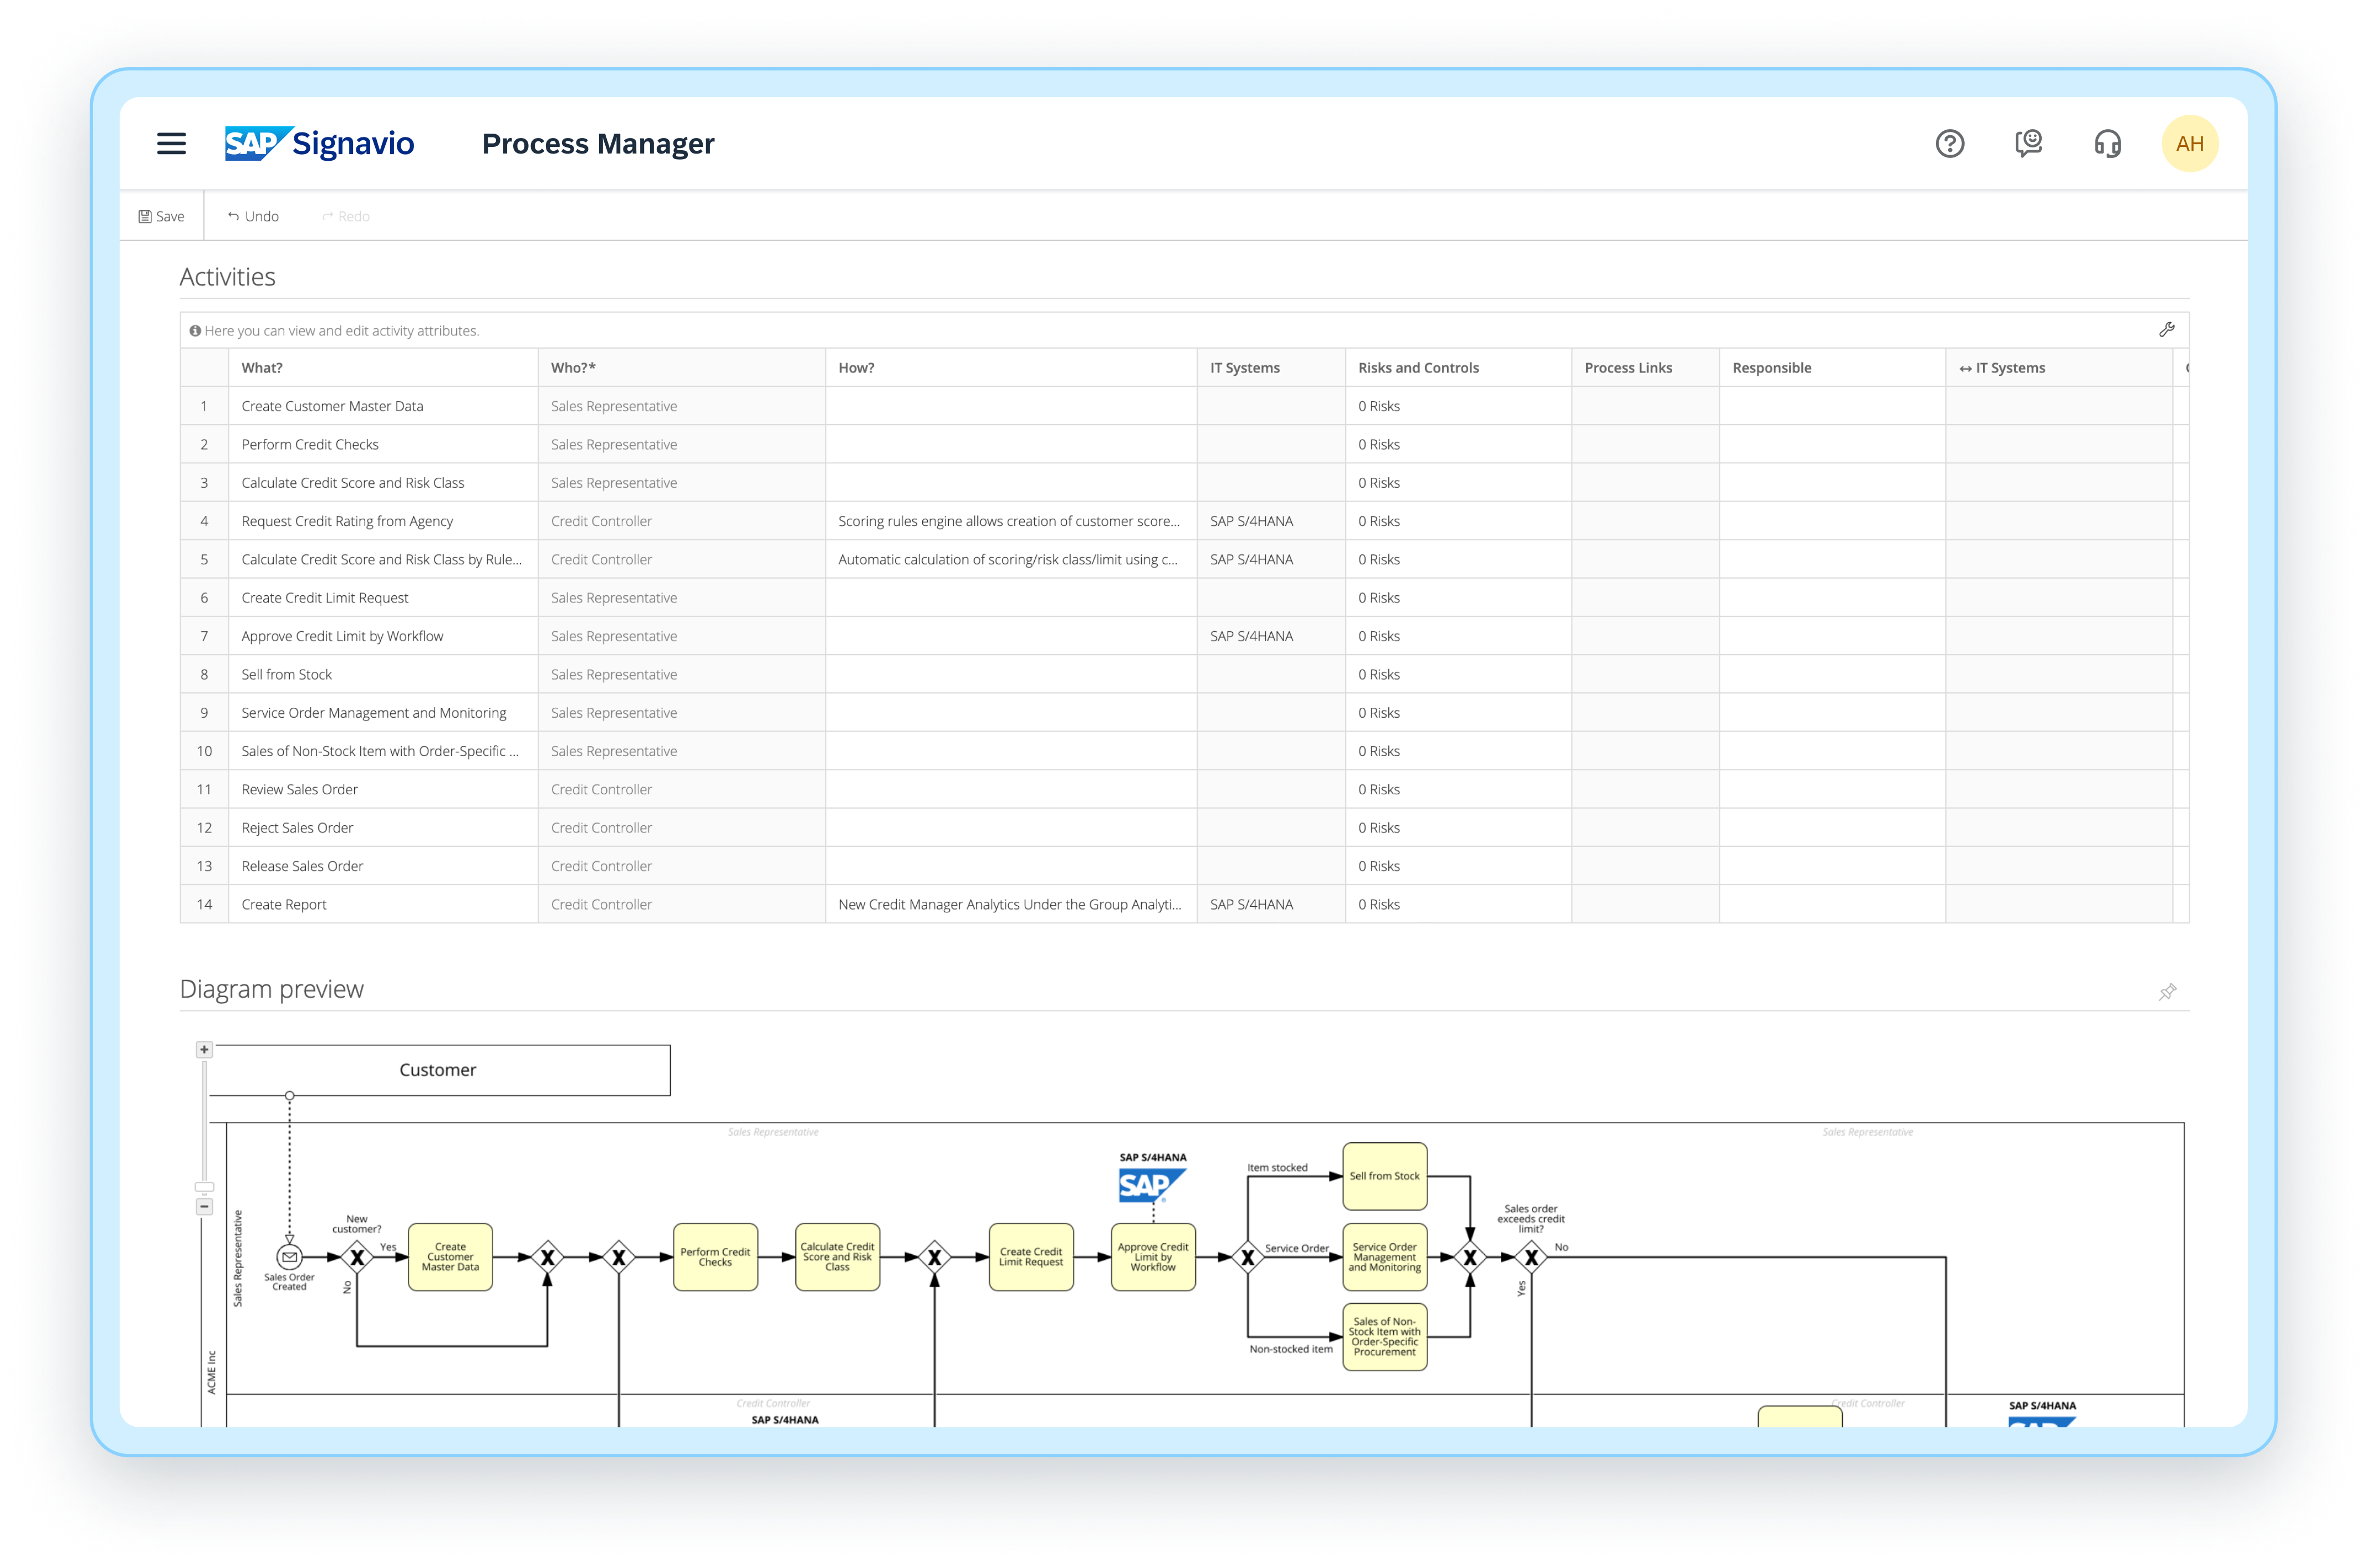Pin the Diagram preview panel
This screenshot has height=1568, width=2366.
click(2167, 991)
